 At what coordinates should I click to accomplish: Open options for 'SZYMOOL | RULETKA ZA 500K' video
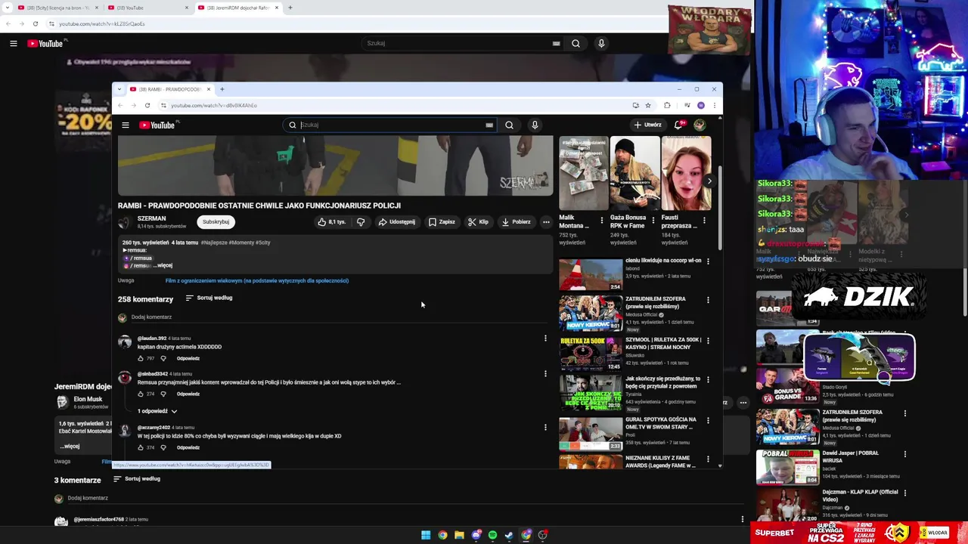pos(708,340)
